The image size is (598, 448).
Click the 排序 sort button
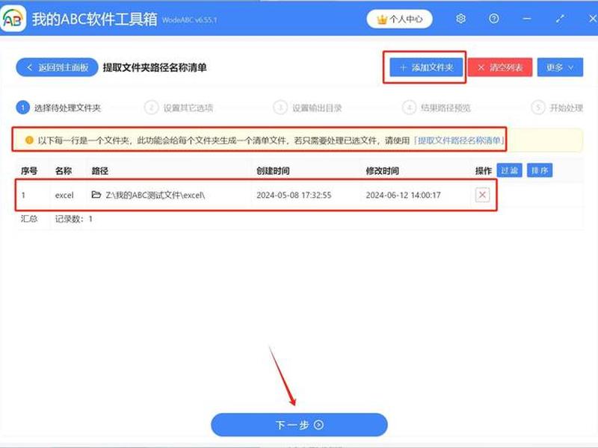[x=539, y=170]
